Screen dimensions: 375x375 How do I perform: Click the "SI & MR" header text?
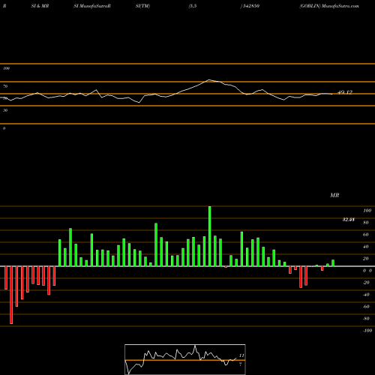tap(40, 6)
